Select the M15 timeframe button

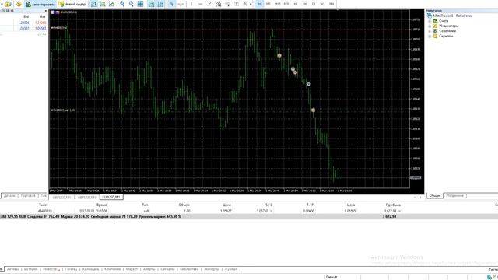[x=278, y=4]
